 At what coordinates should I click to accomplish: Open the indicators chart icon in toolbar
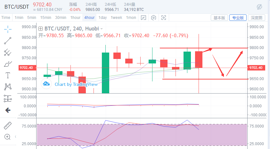tap(143, 18)
